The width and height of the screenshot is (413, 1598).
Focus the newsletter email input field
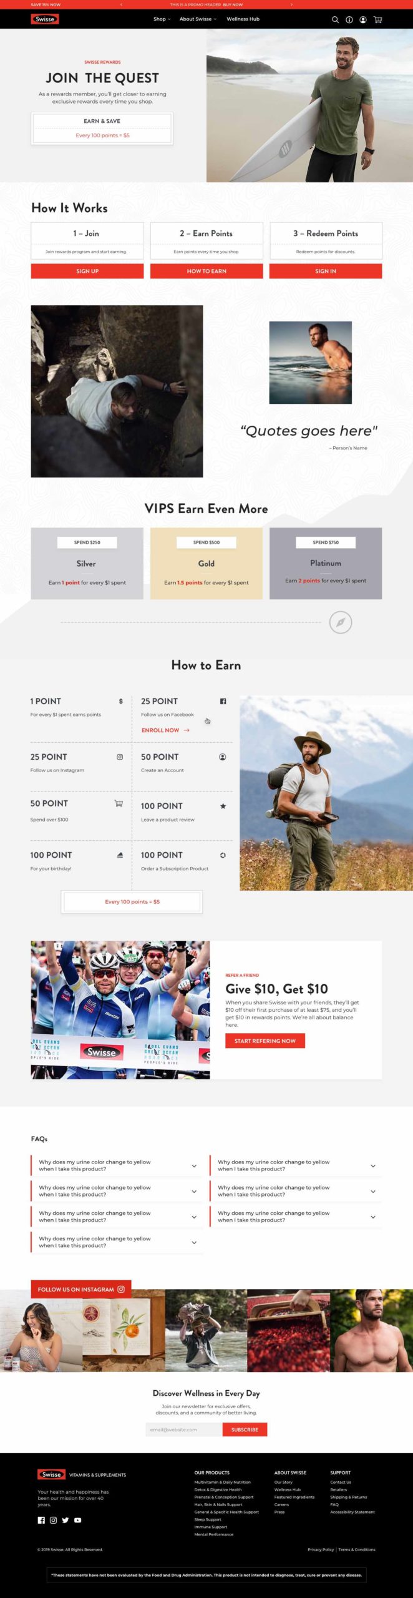point(184,1429)
